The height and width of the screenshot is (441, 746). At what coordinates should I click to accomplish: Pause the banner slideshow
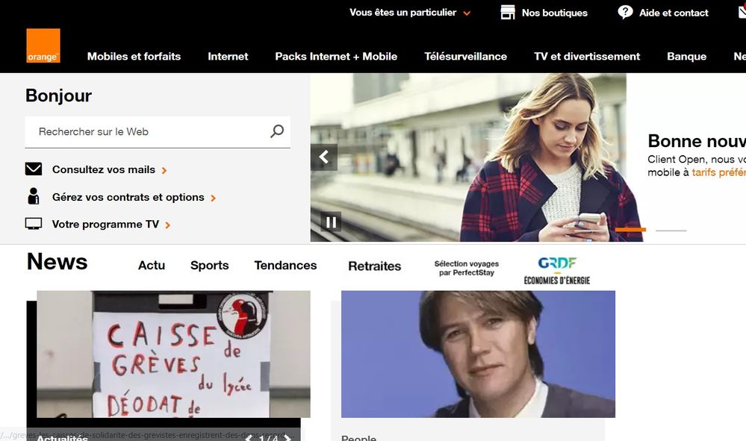331,222
